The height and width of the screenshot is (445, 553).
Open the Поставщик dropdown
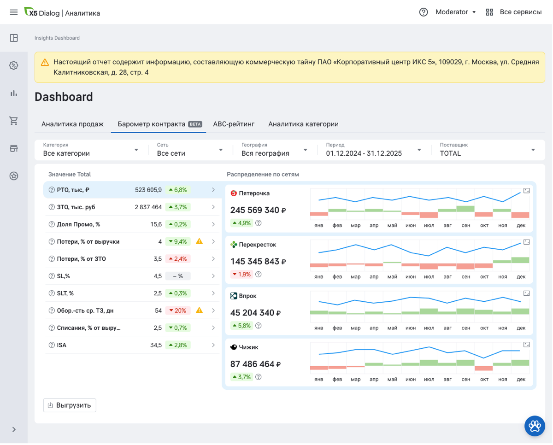488,150
